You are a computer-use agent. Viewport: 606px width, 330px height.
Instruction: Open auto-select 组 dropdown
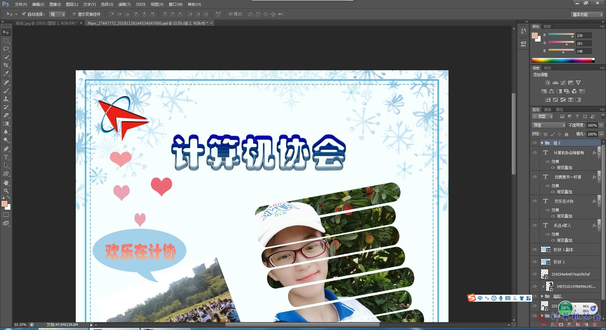[x=57, y=14]
